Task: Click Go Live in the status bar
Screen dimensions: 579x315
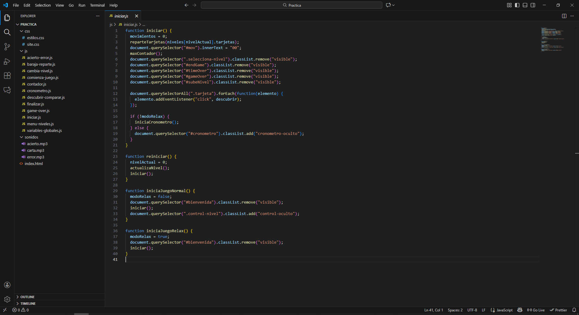Action: (536, 310)
